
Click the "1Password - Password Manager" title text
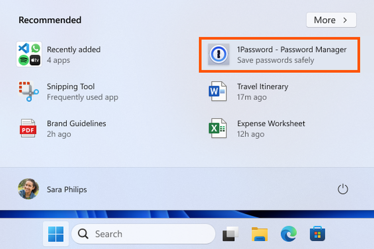pos(291,49)
